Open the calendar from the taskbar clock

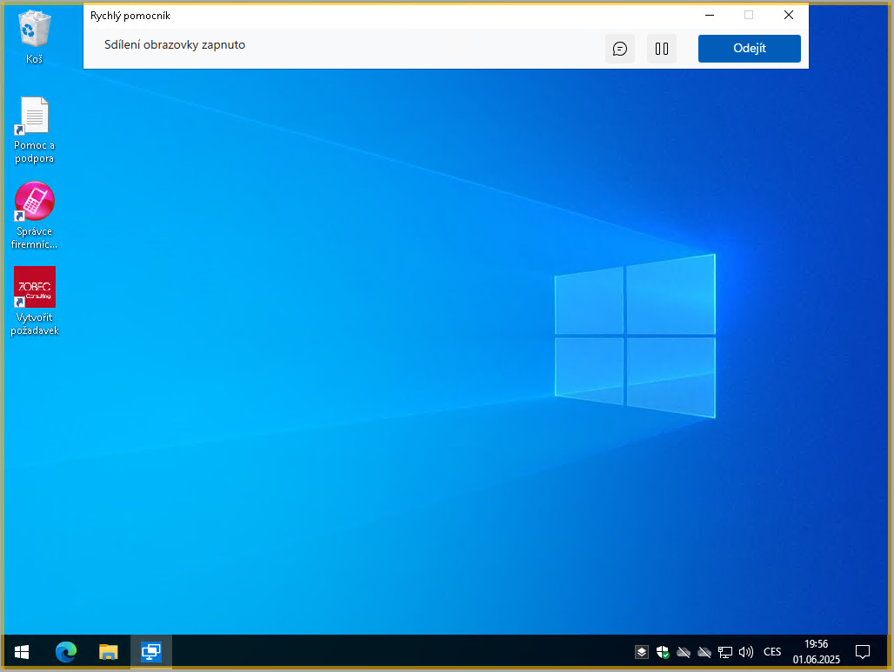(816, 652)
